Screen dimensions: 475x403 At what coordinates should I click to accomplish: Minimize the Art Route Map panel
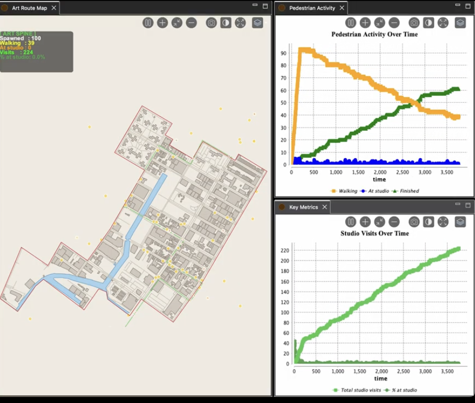coord(255,5)
